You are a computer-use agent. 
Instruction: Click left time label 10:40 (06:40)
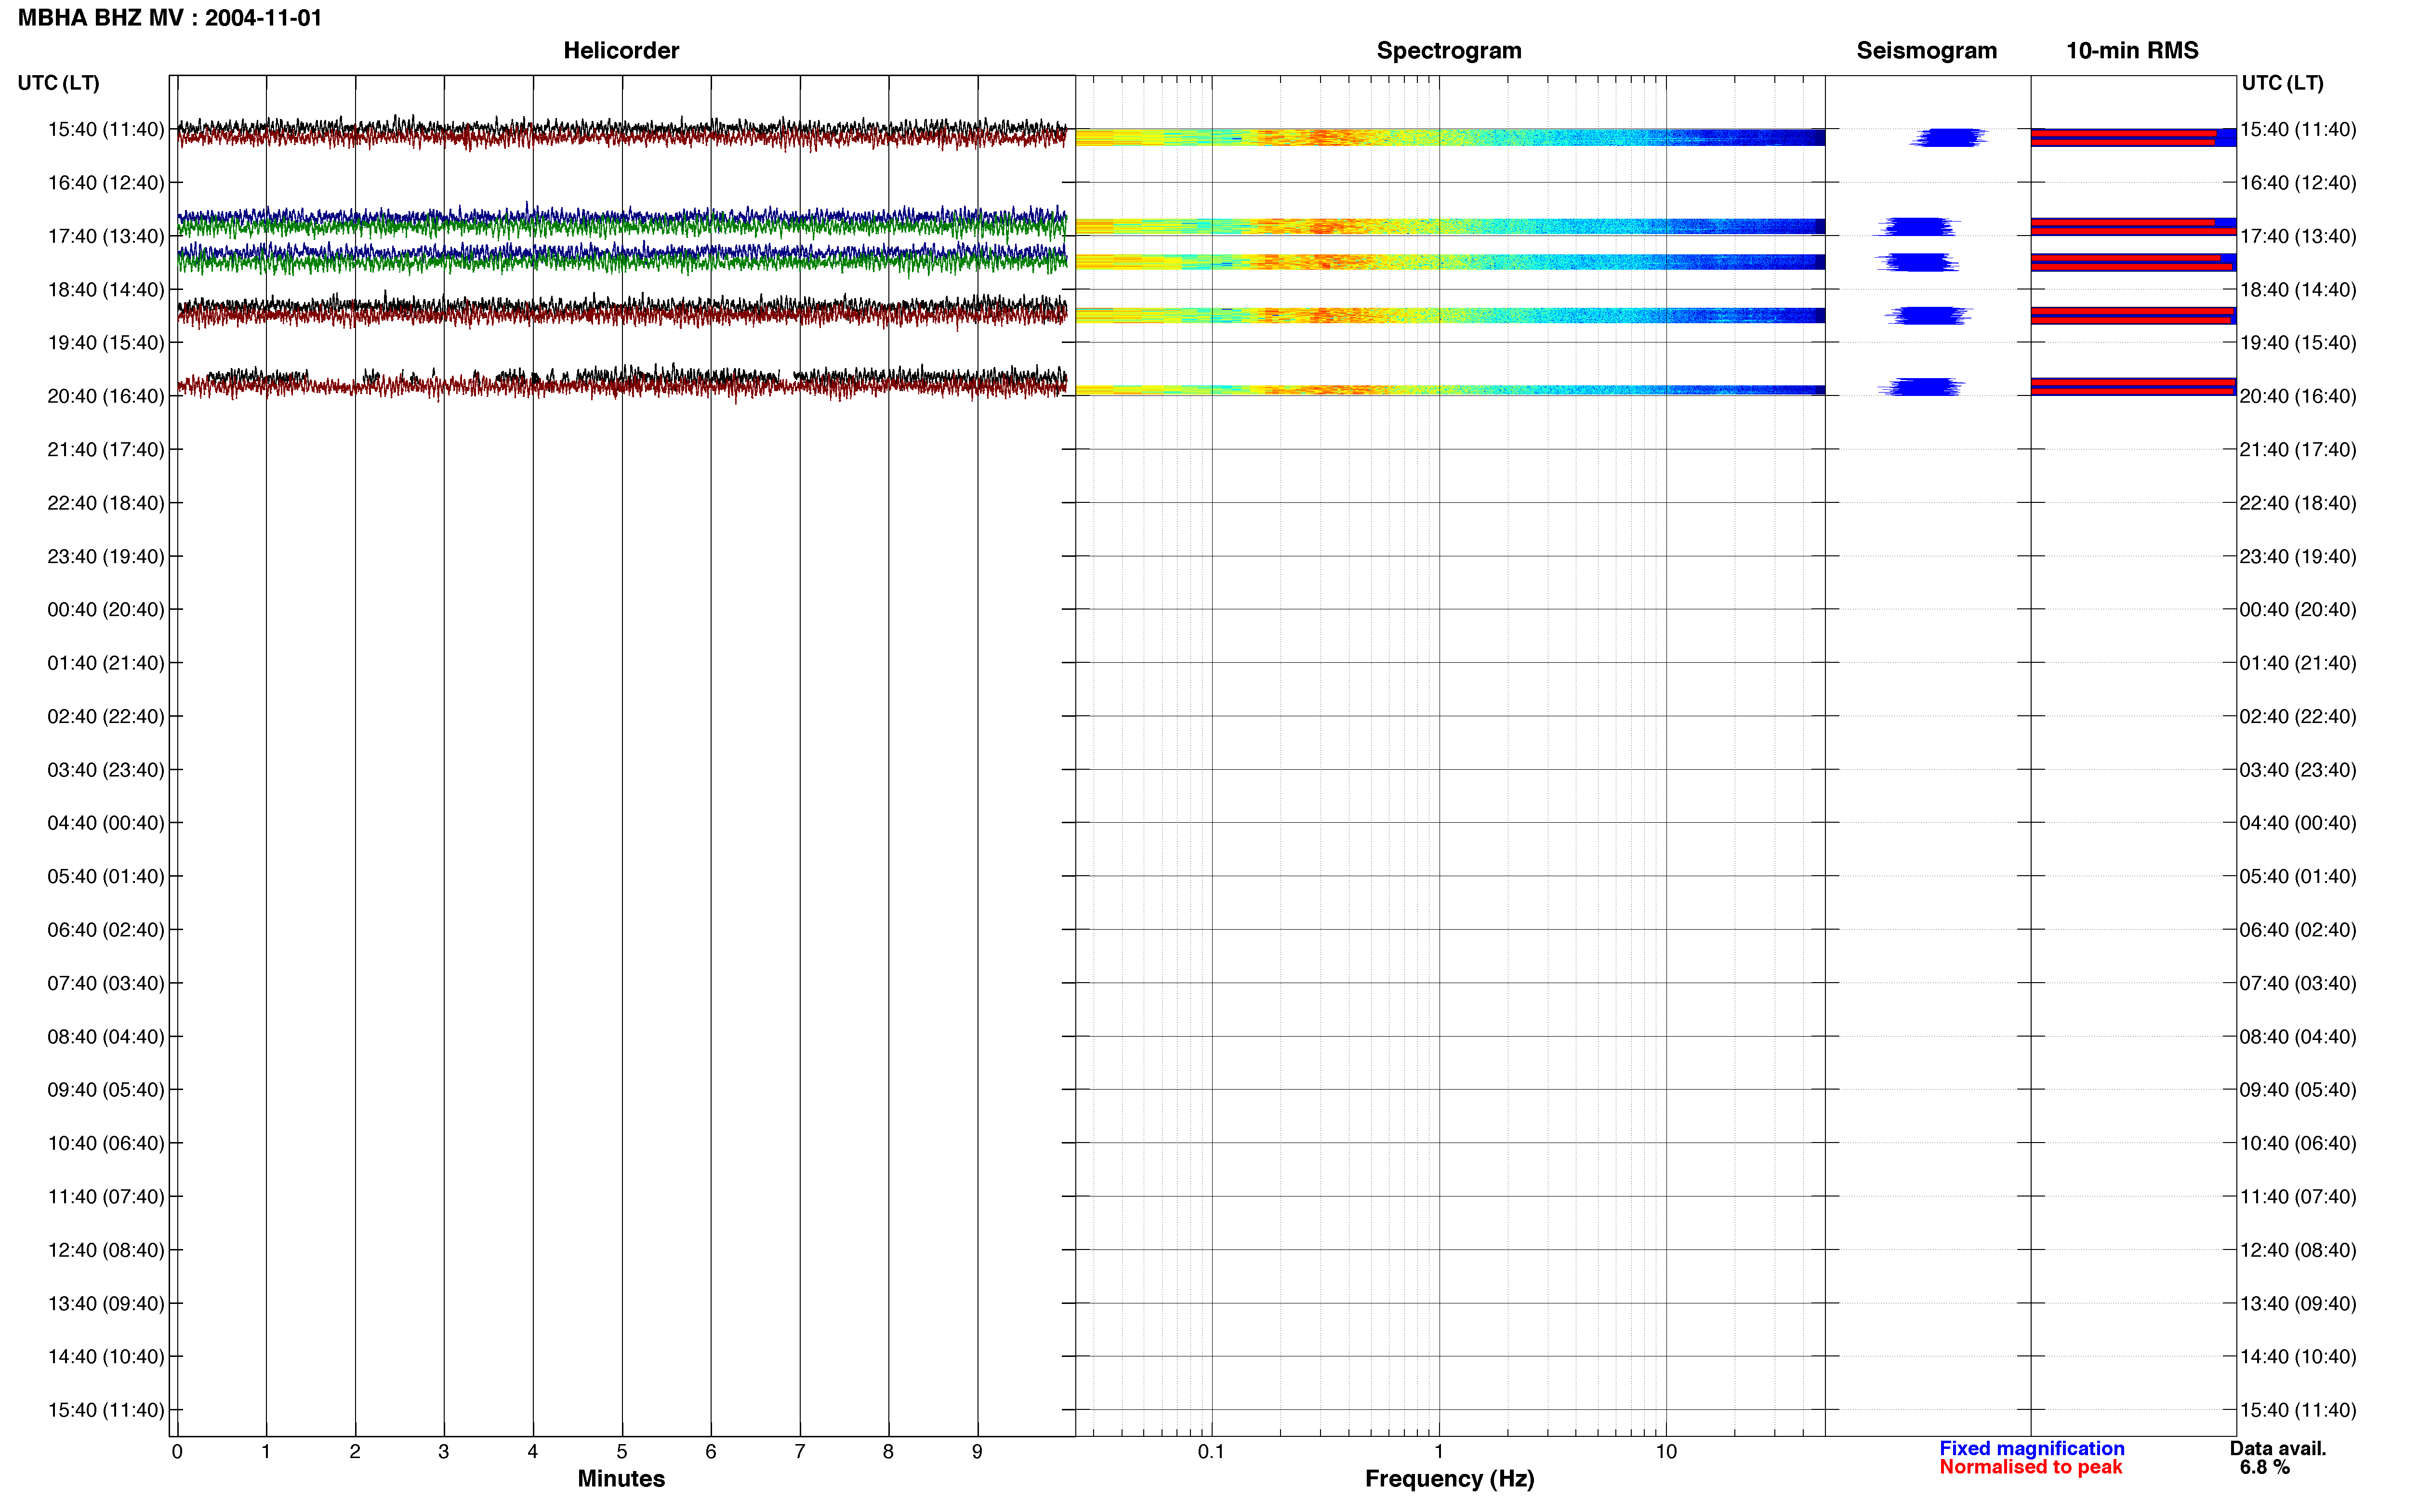tap(106, 1143)
